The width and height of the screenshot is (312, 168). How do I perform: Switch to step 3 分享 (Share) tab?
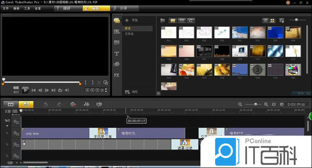[x=125, y=8]
